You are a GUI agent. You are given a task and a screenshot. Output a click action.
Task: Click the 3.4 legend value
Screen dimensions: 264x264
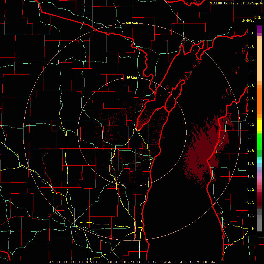click(x=251, y=137)
